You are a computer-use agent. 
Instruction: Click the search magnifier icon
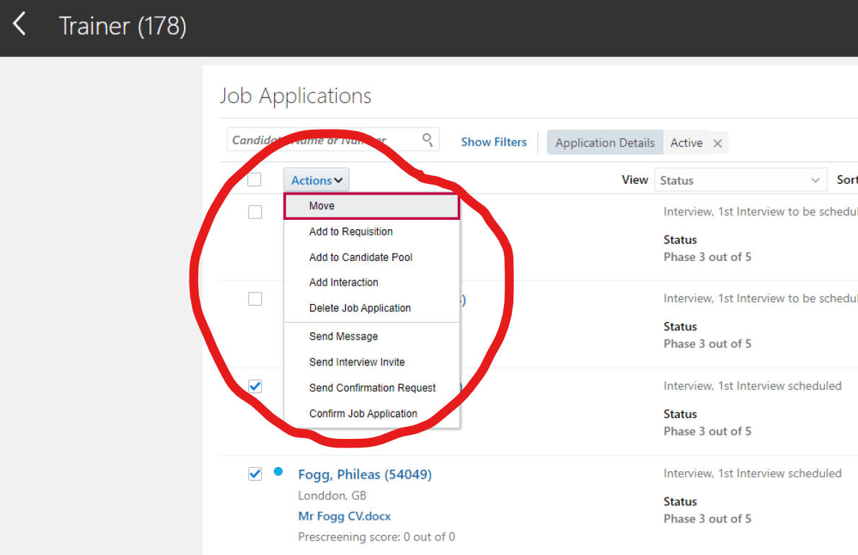pyautogui.click(x=428, y=139)
